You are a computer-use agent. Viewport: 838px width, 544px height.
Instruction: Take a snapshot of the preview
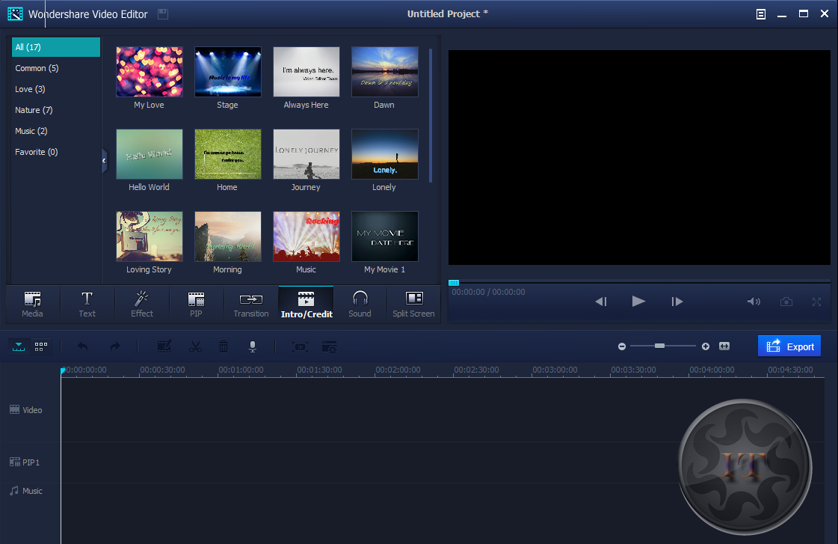(786, 301)
